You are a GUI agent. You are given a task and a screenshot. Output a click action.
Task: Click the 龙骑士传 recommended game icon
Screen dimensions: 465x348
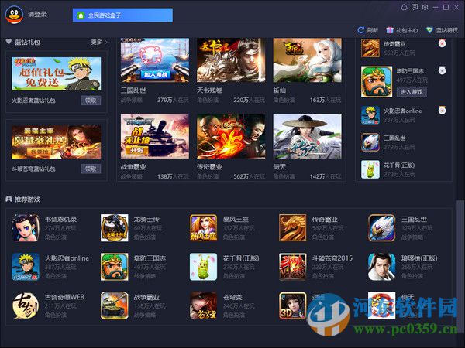[115, 228]
